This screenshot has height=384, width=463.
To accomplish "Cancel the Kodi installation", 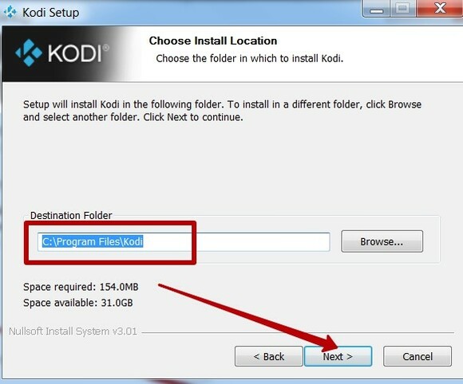I will click(x=417, y=356).
